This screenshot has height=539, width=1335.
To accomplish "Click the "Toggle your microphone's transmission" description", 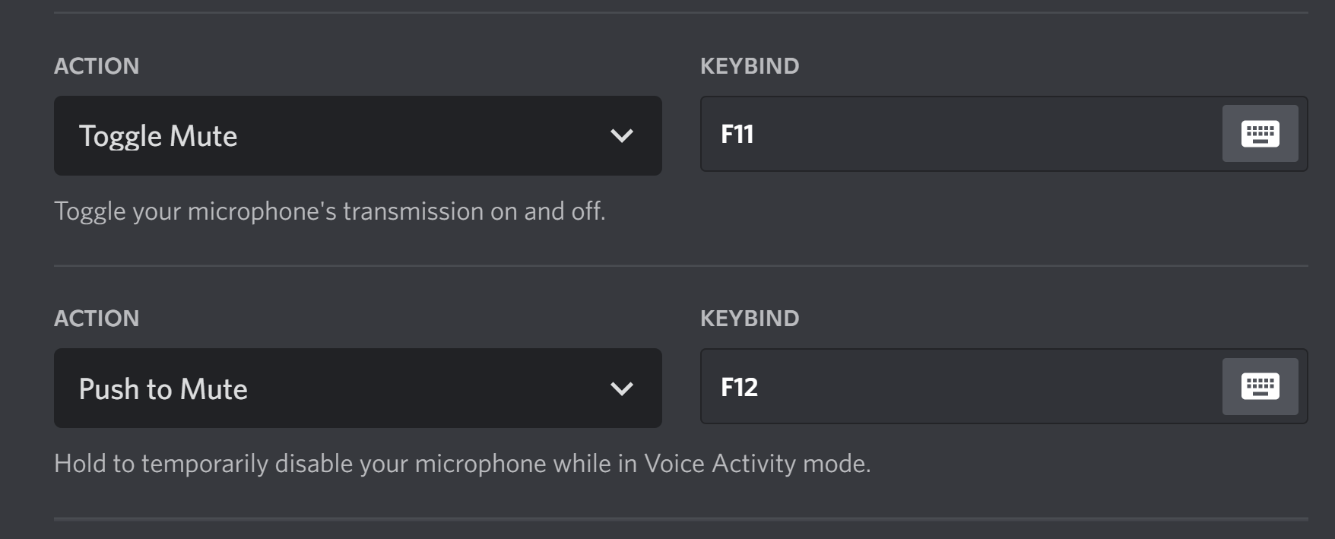I will (x=330, y=211).
